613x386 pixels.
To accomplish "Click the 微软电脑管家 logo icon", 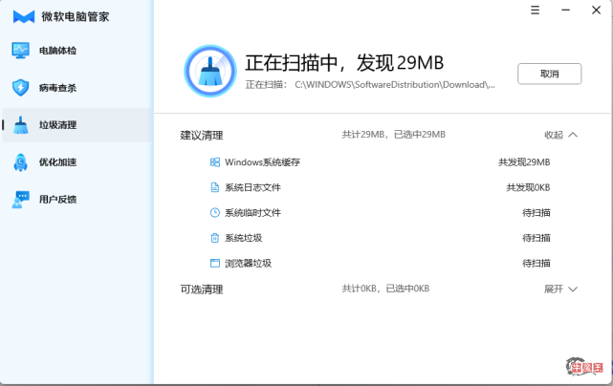I will click(24, 17).
